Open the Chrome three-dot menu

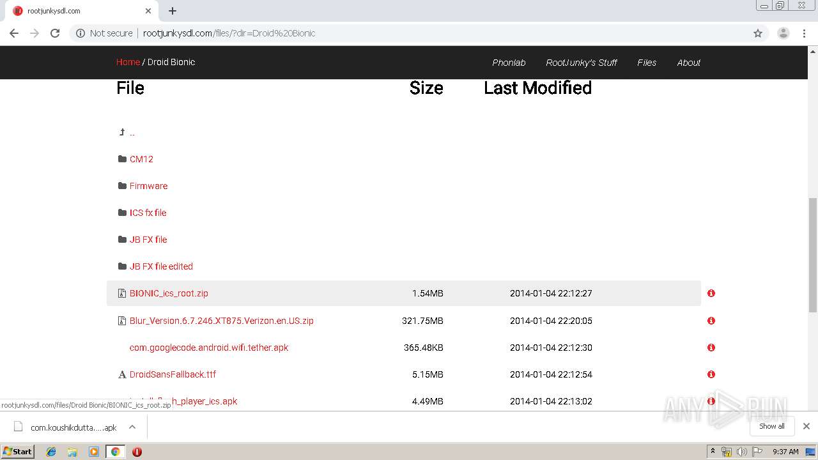pos(804,33)
